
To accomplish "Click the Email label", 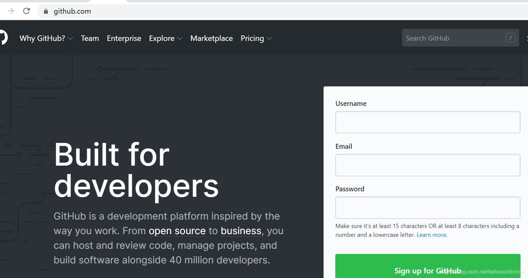I will point(344,146).
